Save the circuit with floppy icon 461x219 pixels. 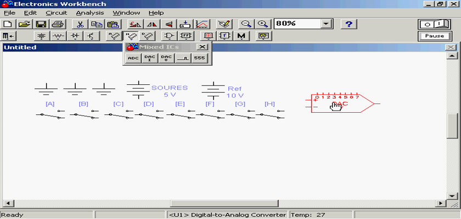[42, 24]
